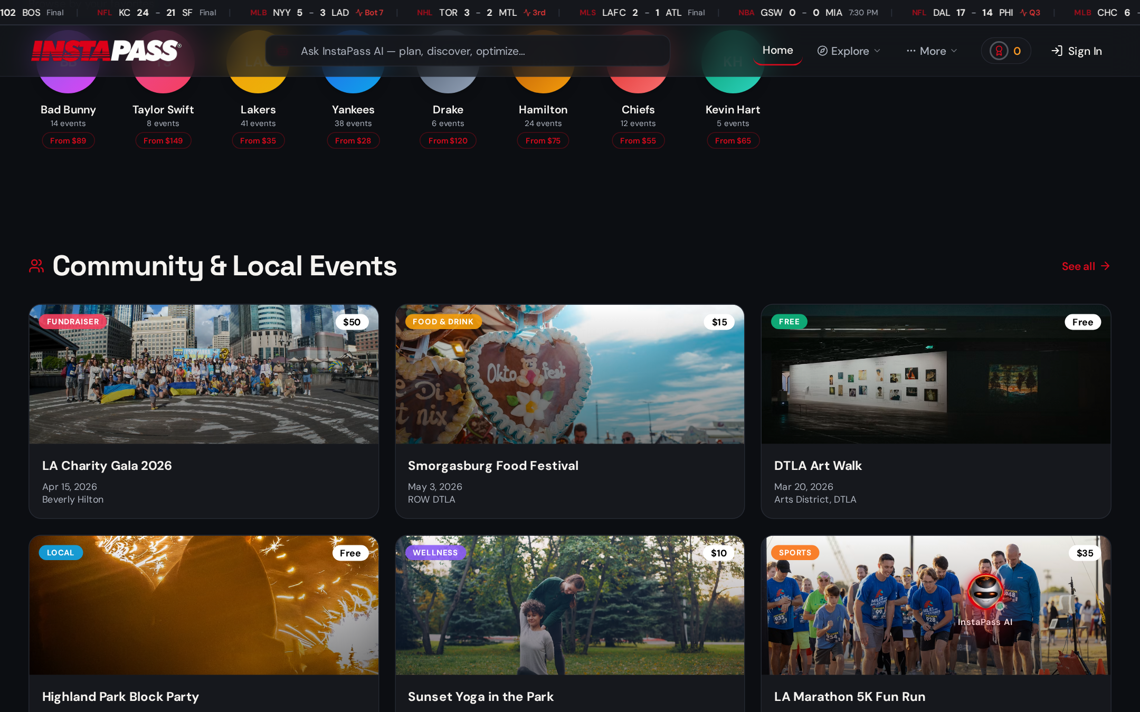This screenshot has height=712, width=1140.
Task: Click the GSW 0 - 0 MIA score
Action: tap(801, 12)
